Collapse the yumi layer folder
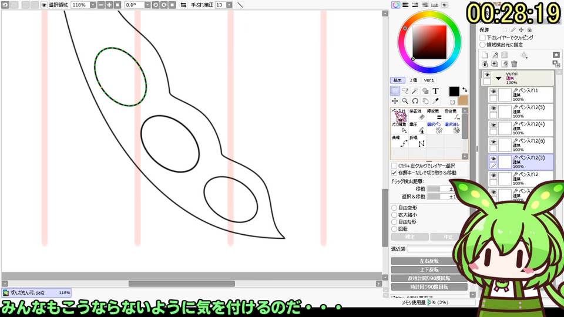This screenshot has width=564, height=317. 499,77
